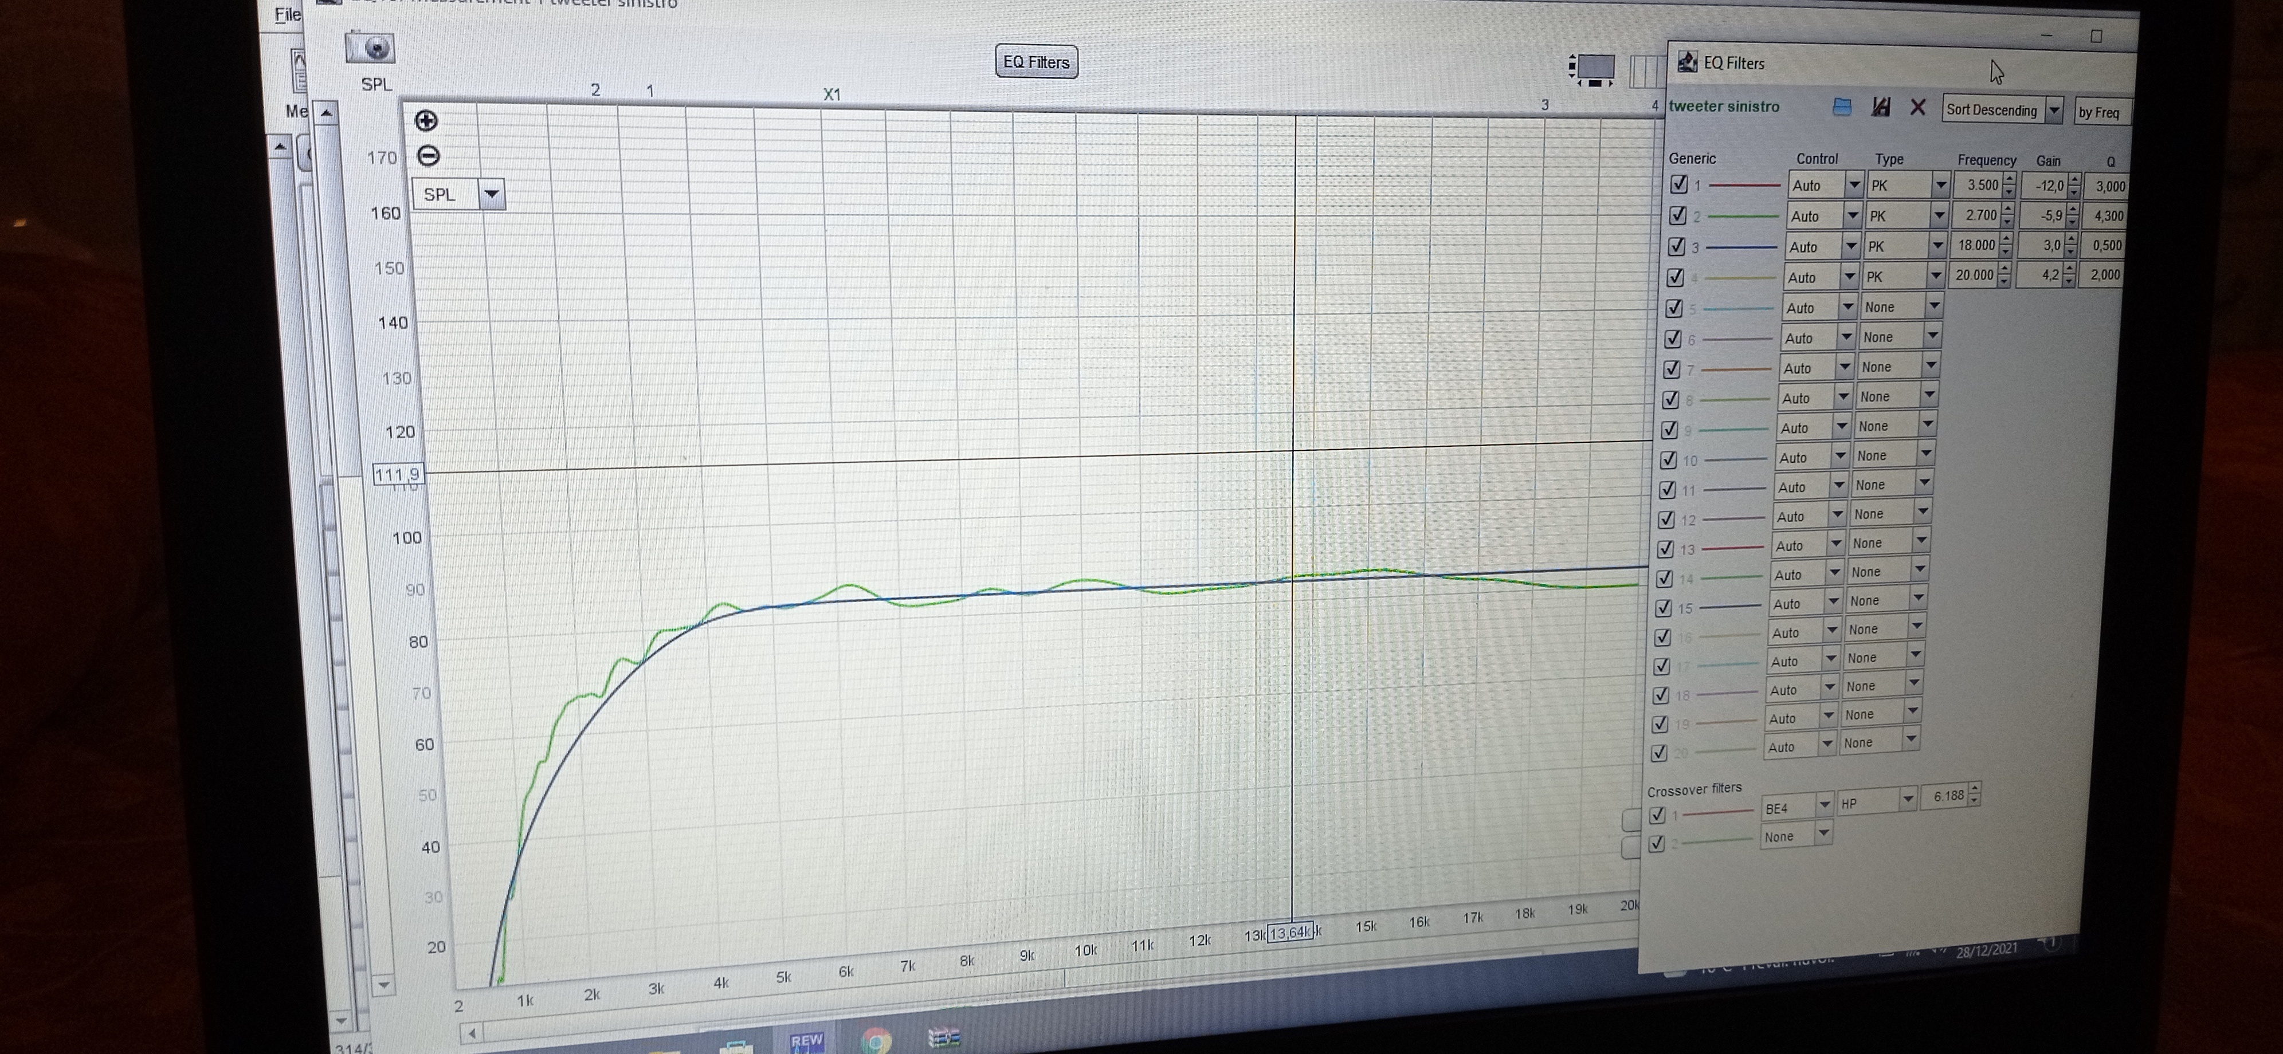2283x1054 pixels.
Task: Toggle filter 7 checkbox
Action: click(x=1672, y=368)
